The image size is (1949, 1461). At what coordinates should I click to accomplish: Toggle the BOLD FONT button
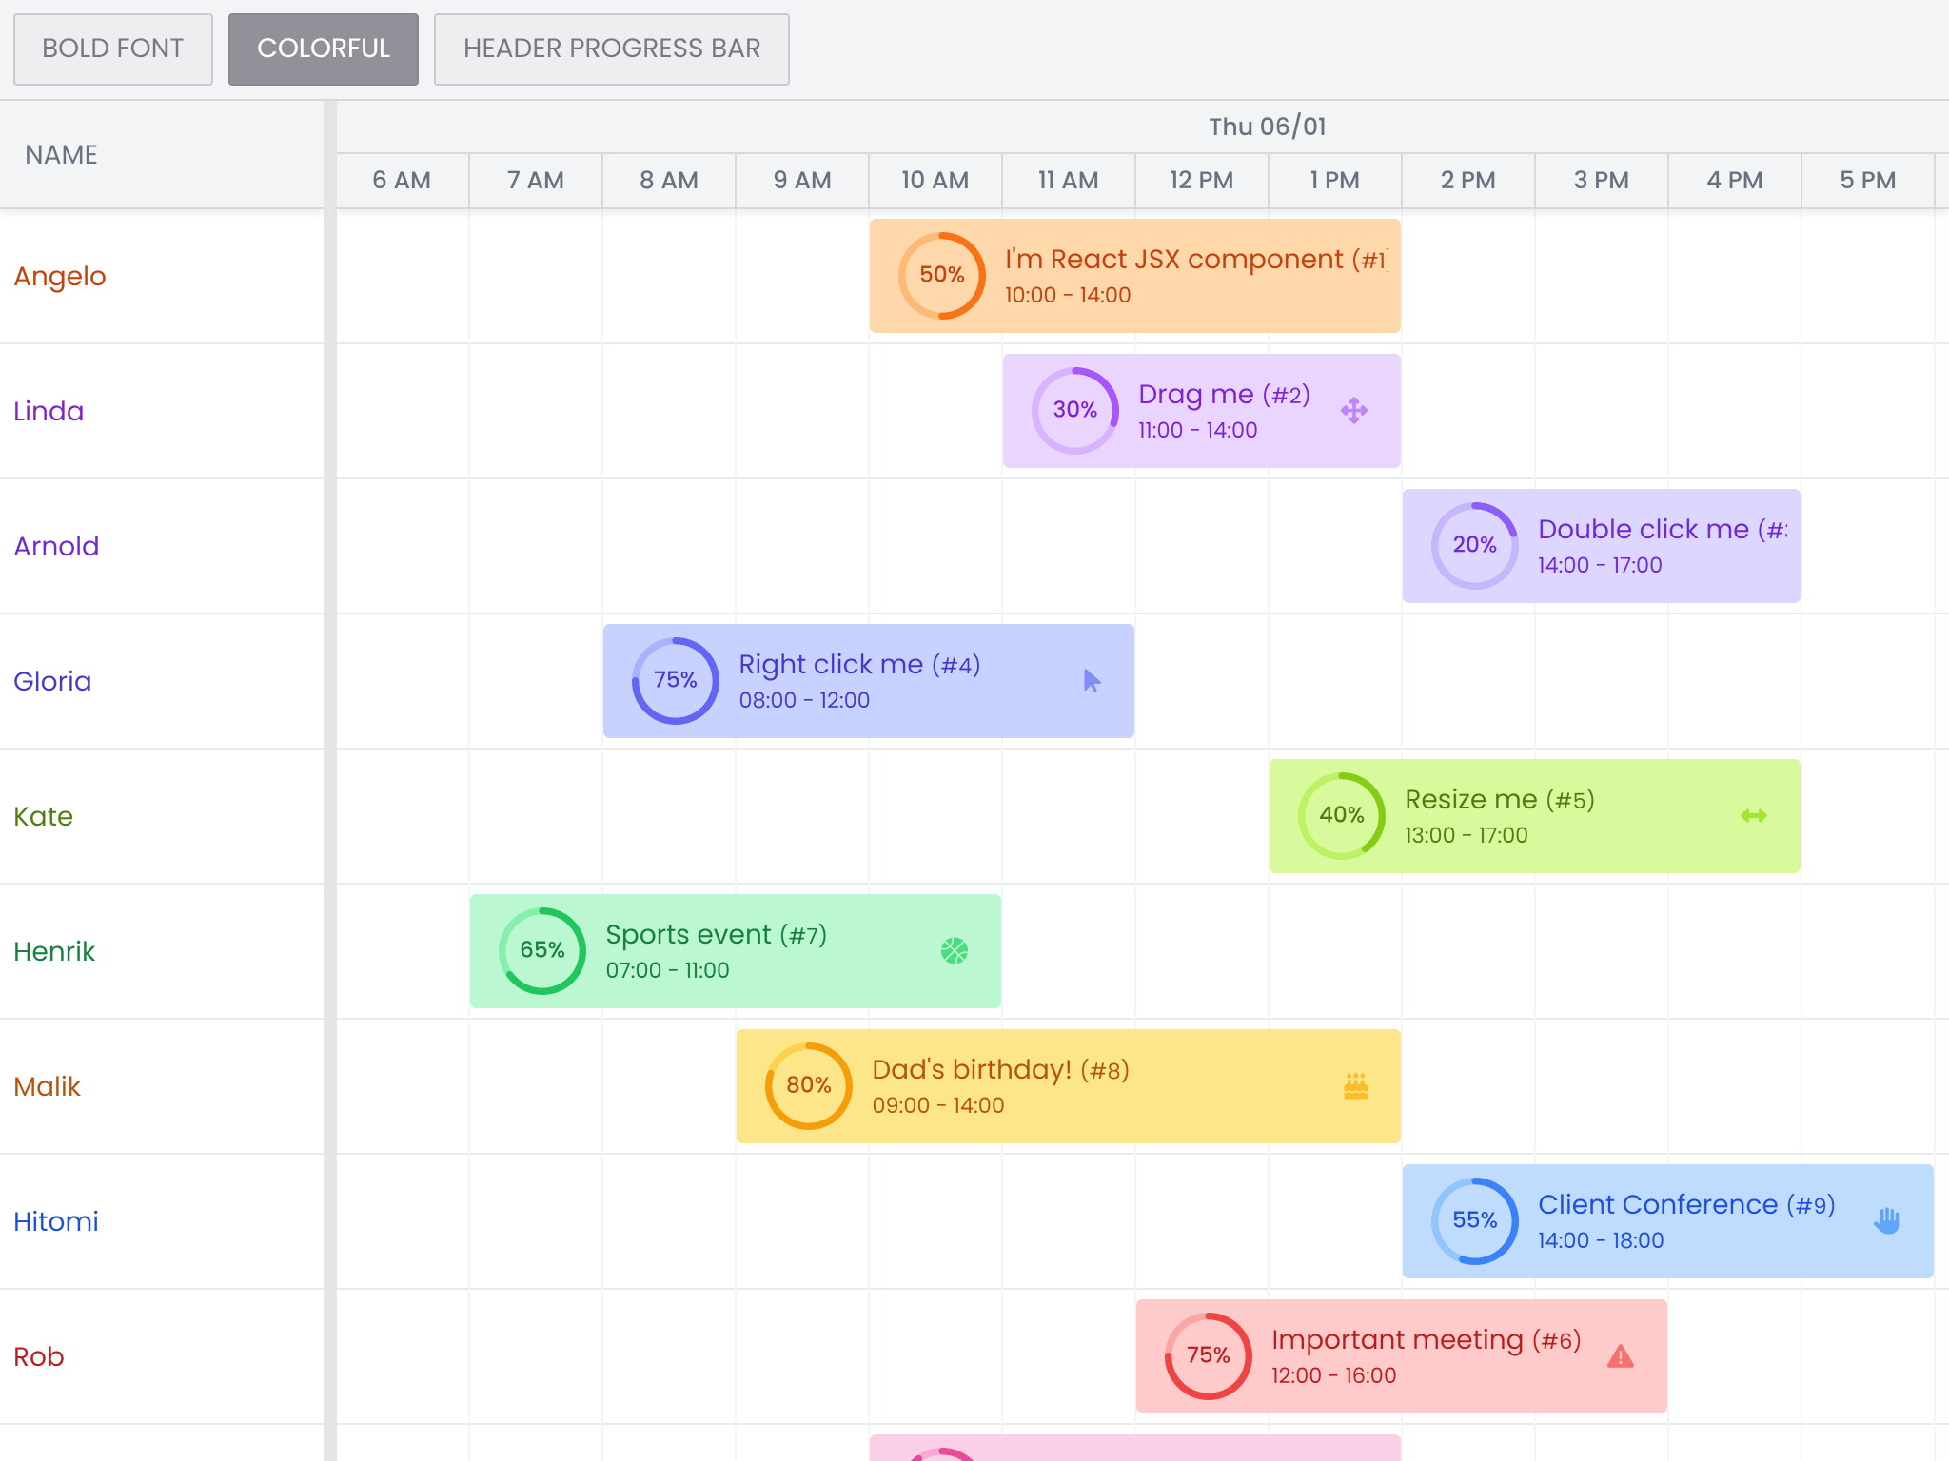[113, 49]
